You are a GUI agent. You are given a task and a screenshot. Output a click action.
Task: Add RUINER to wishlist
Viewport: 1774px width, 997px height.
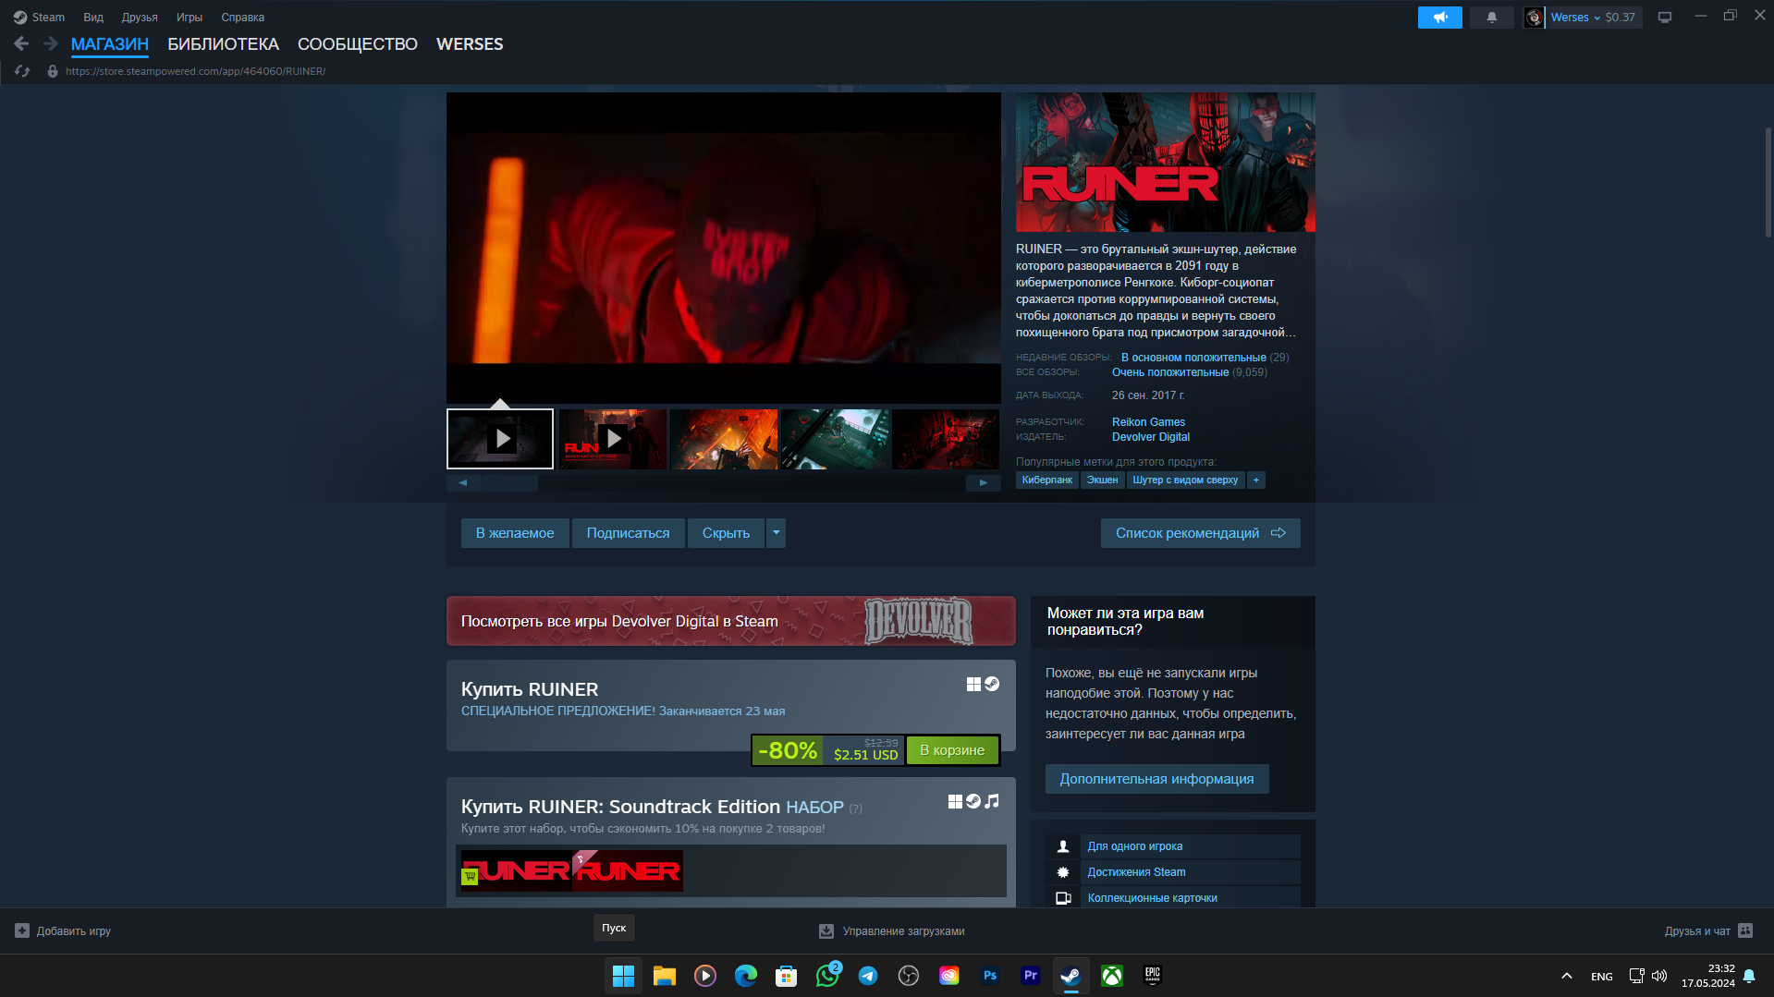tap(515, 533)
